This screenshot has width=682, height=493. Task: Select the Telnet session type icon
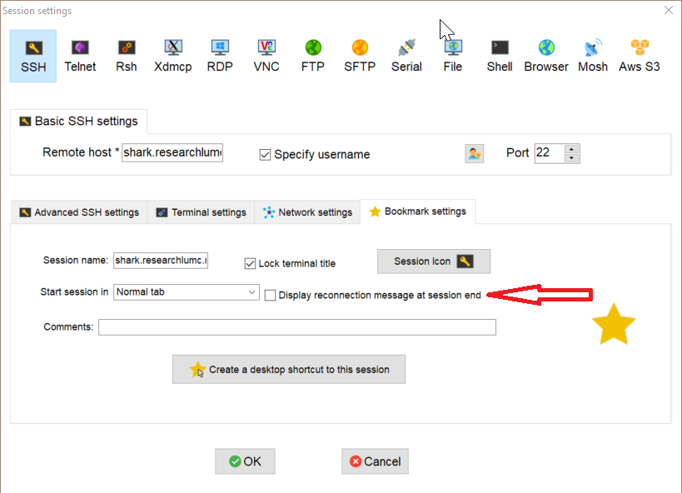[80, 56]
